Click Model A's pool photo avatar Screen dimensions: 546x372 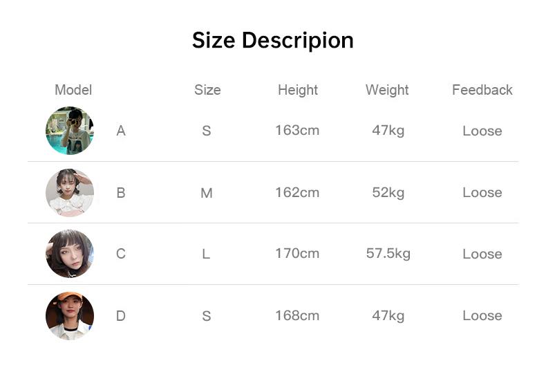coord(70,131)
